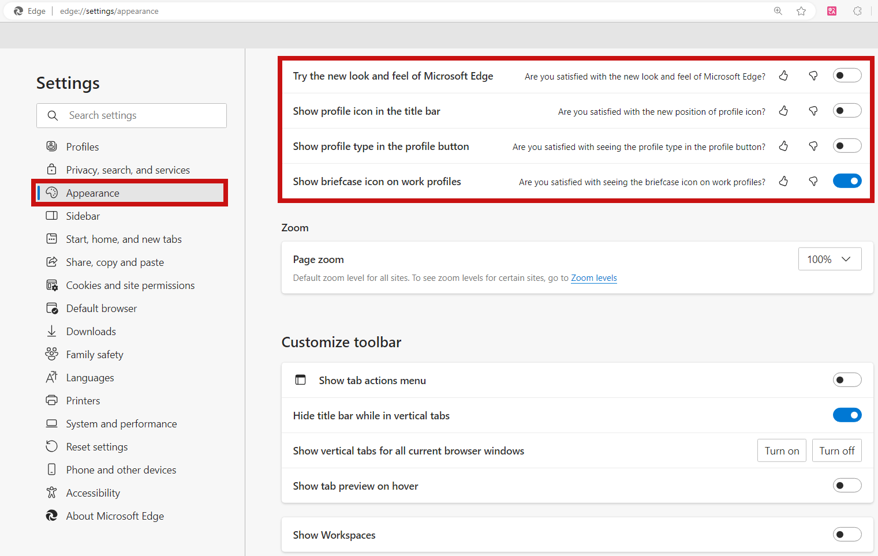Toggle Show profile type in profile button
Screen dimensions: 878x556
847,146
